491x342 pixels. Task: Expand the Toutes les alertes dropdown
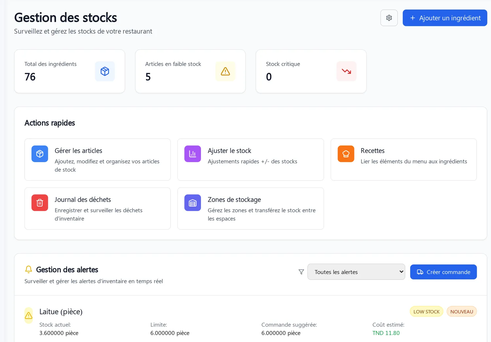pyautogui.click(x=356, y=272)
